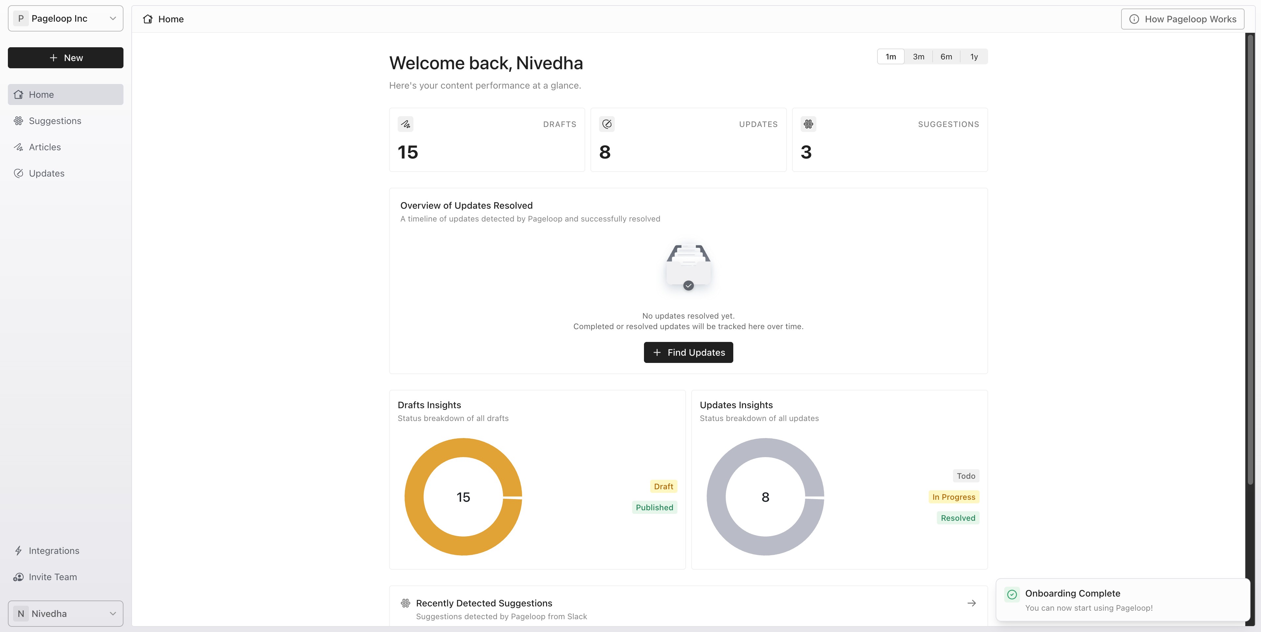Click the Suggestions card flower icon
The image size is (1261, 632).
click(x=808, y=124)
